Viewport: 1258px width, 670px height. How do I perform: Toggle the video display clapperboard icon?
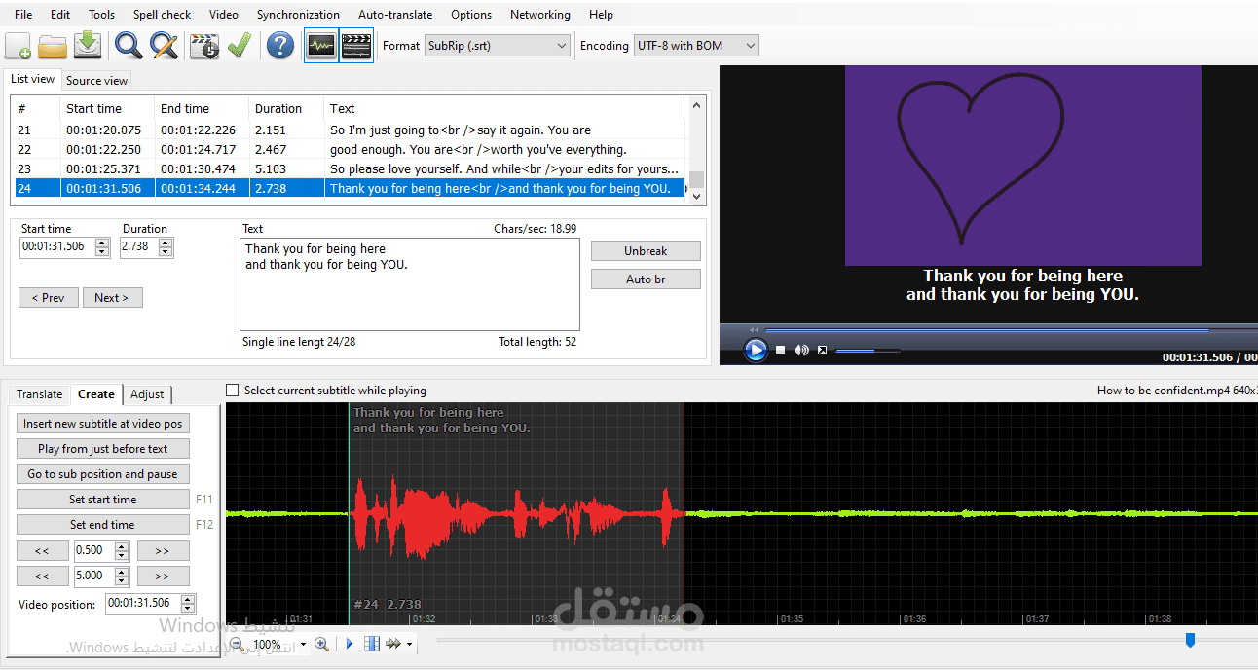[x=355, y=45]
